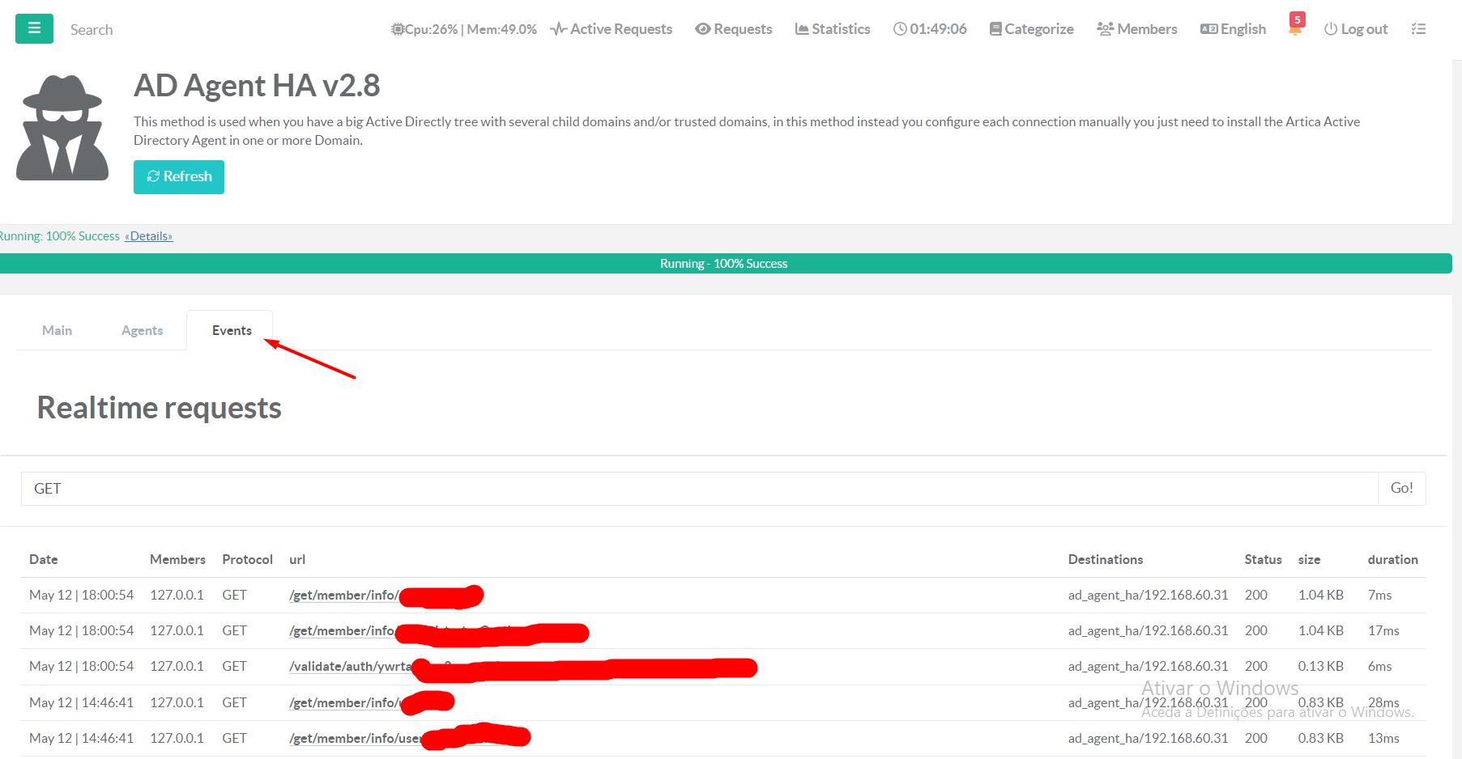
Task: Click the CPU and memory status indicator
Action: [464, 29]
